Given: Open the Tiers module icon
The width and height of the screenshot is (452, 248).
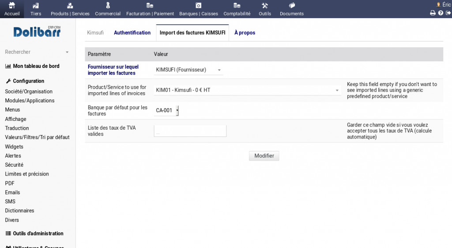Looking at the screenshot, I should point(36,6).
